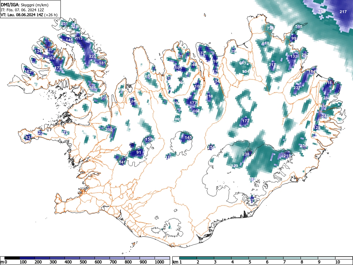Viewport: 353px width, 265px height.
Task: Click the visibility value 685 on the map
Action: [243, 63]
